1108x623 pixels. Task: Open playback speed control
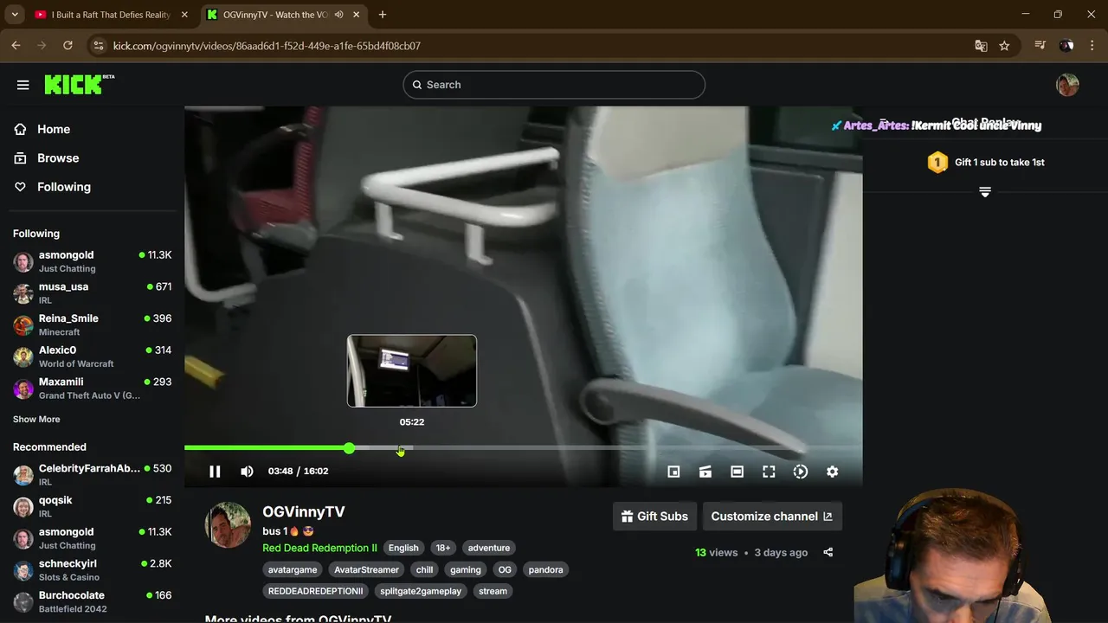(x=801, y=472)
